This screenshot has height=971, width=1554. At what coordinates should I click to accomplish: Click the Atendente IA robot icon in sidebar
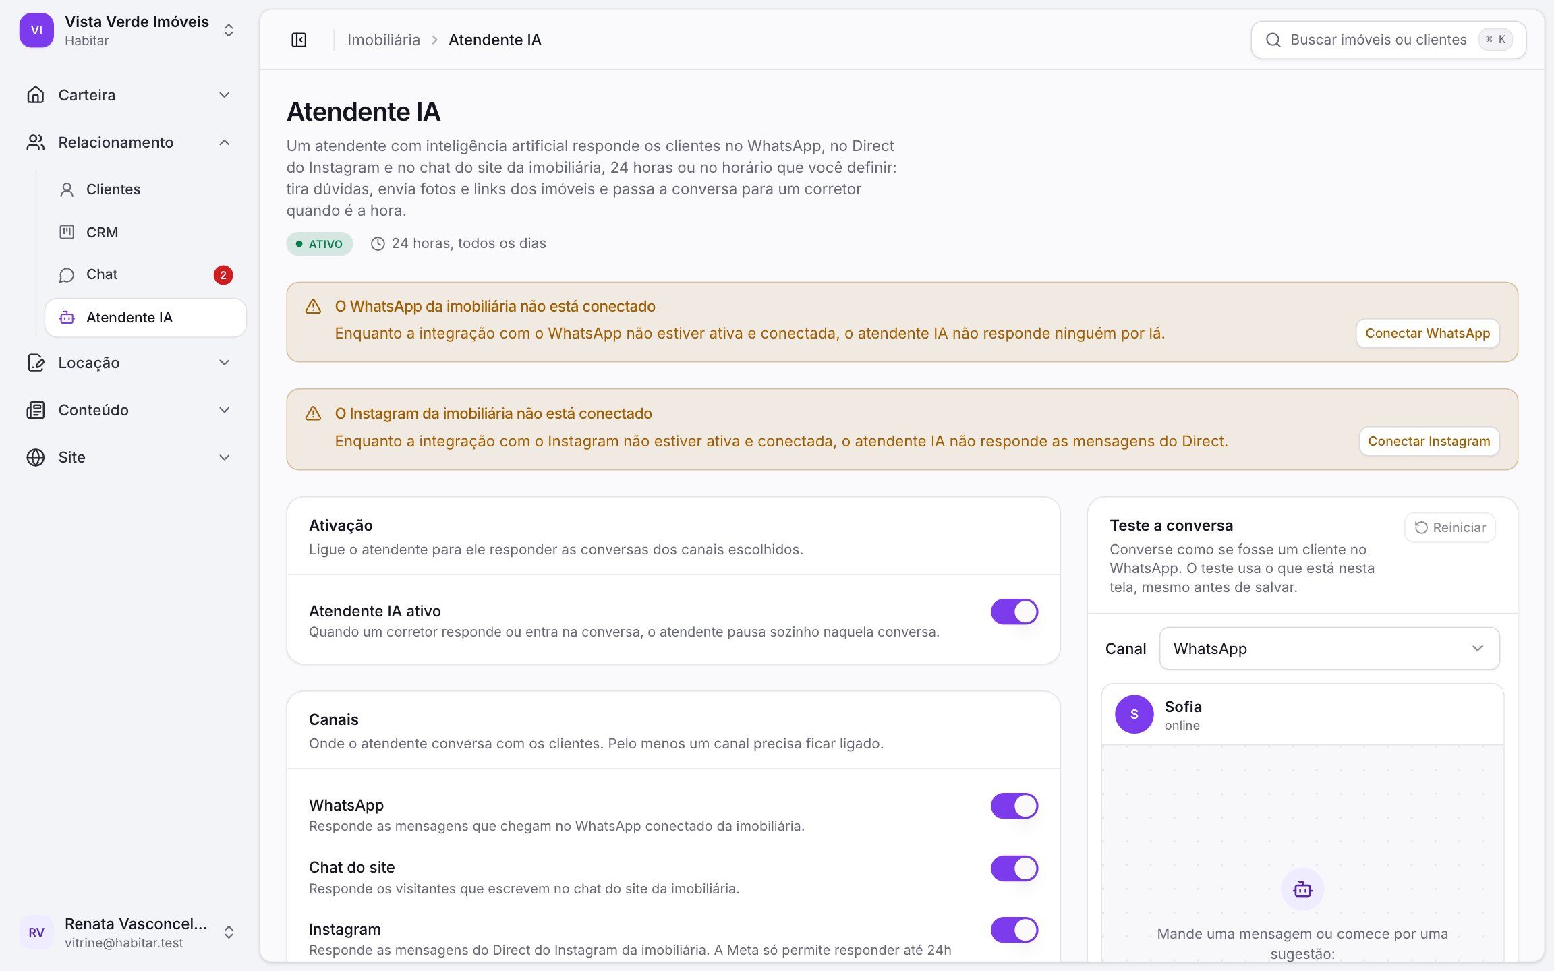(67, 318)
